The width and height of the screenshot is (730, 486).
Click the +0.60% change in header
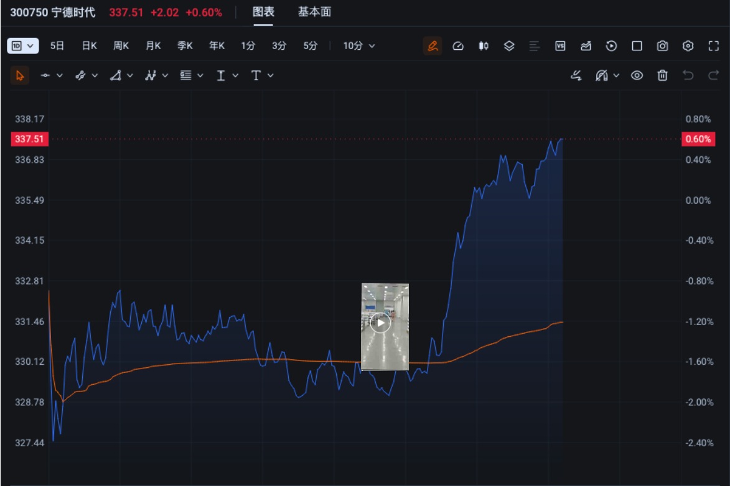coord(204,12)
